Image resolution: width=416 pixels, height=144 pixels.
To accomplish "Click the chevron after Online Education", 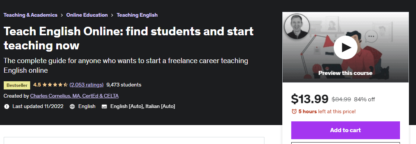I will pyautogui.click(x=112, y=15).
